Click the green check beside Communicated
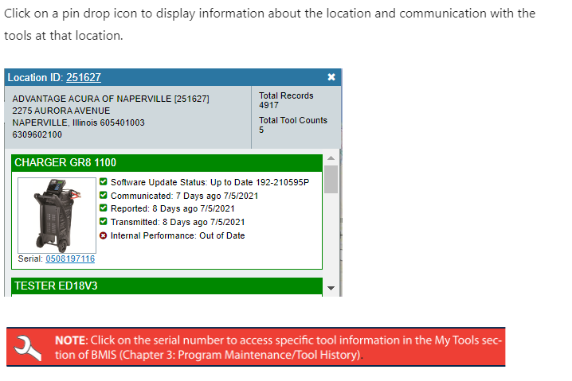The image size is (572, 381). click(x=104, y=196)
